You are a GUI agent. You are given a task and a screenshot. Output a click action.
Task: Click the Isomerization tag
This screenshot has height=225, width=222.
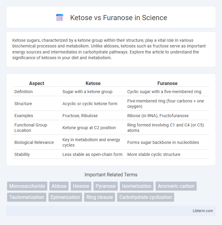pyautogui.click(x=136, y=186)
